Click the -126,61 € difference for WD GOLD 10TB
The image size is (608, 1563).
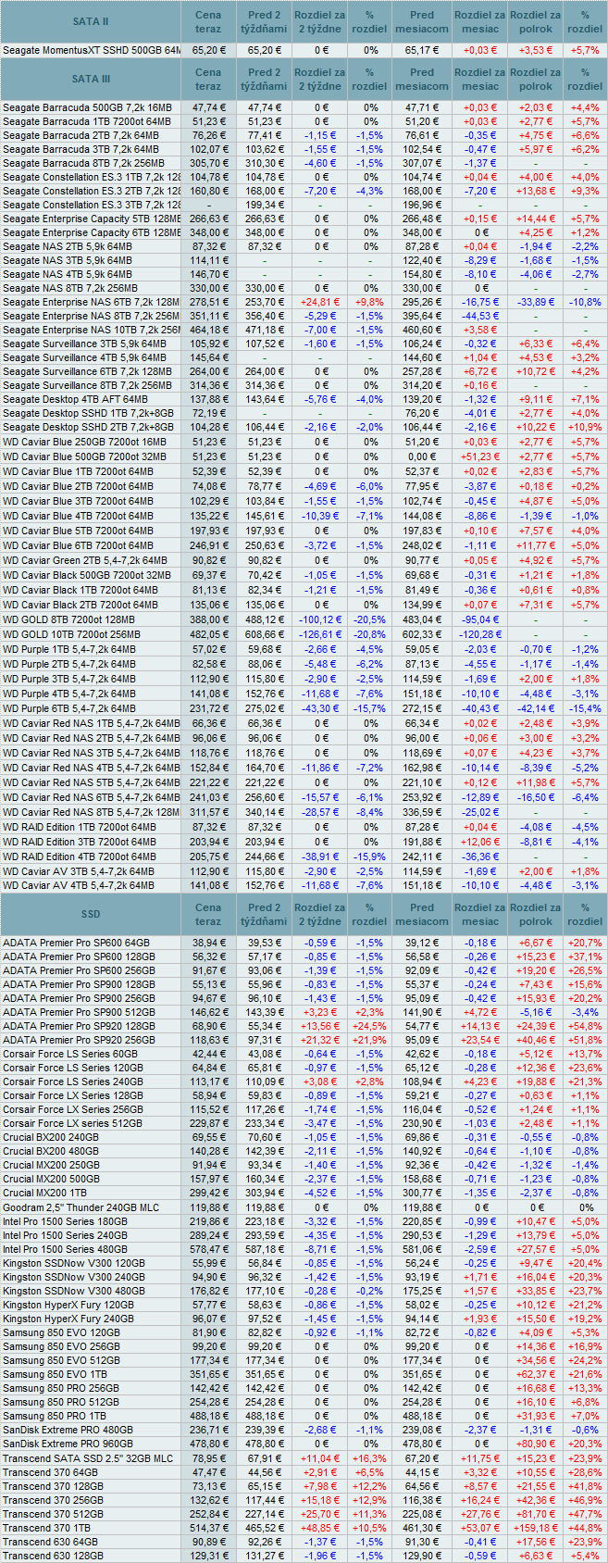320,634
